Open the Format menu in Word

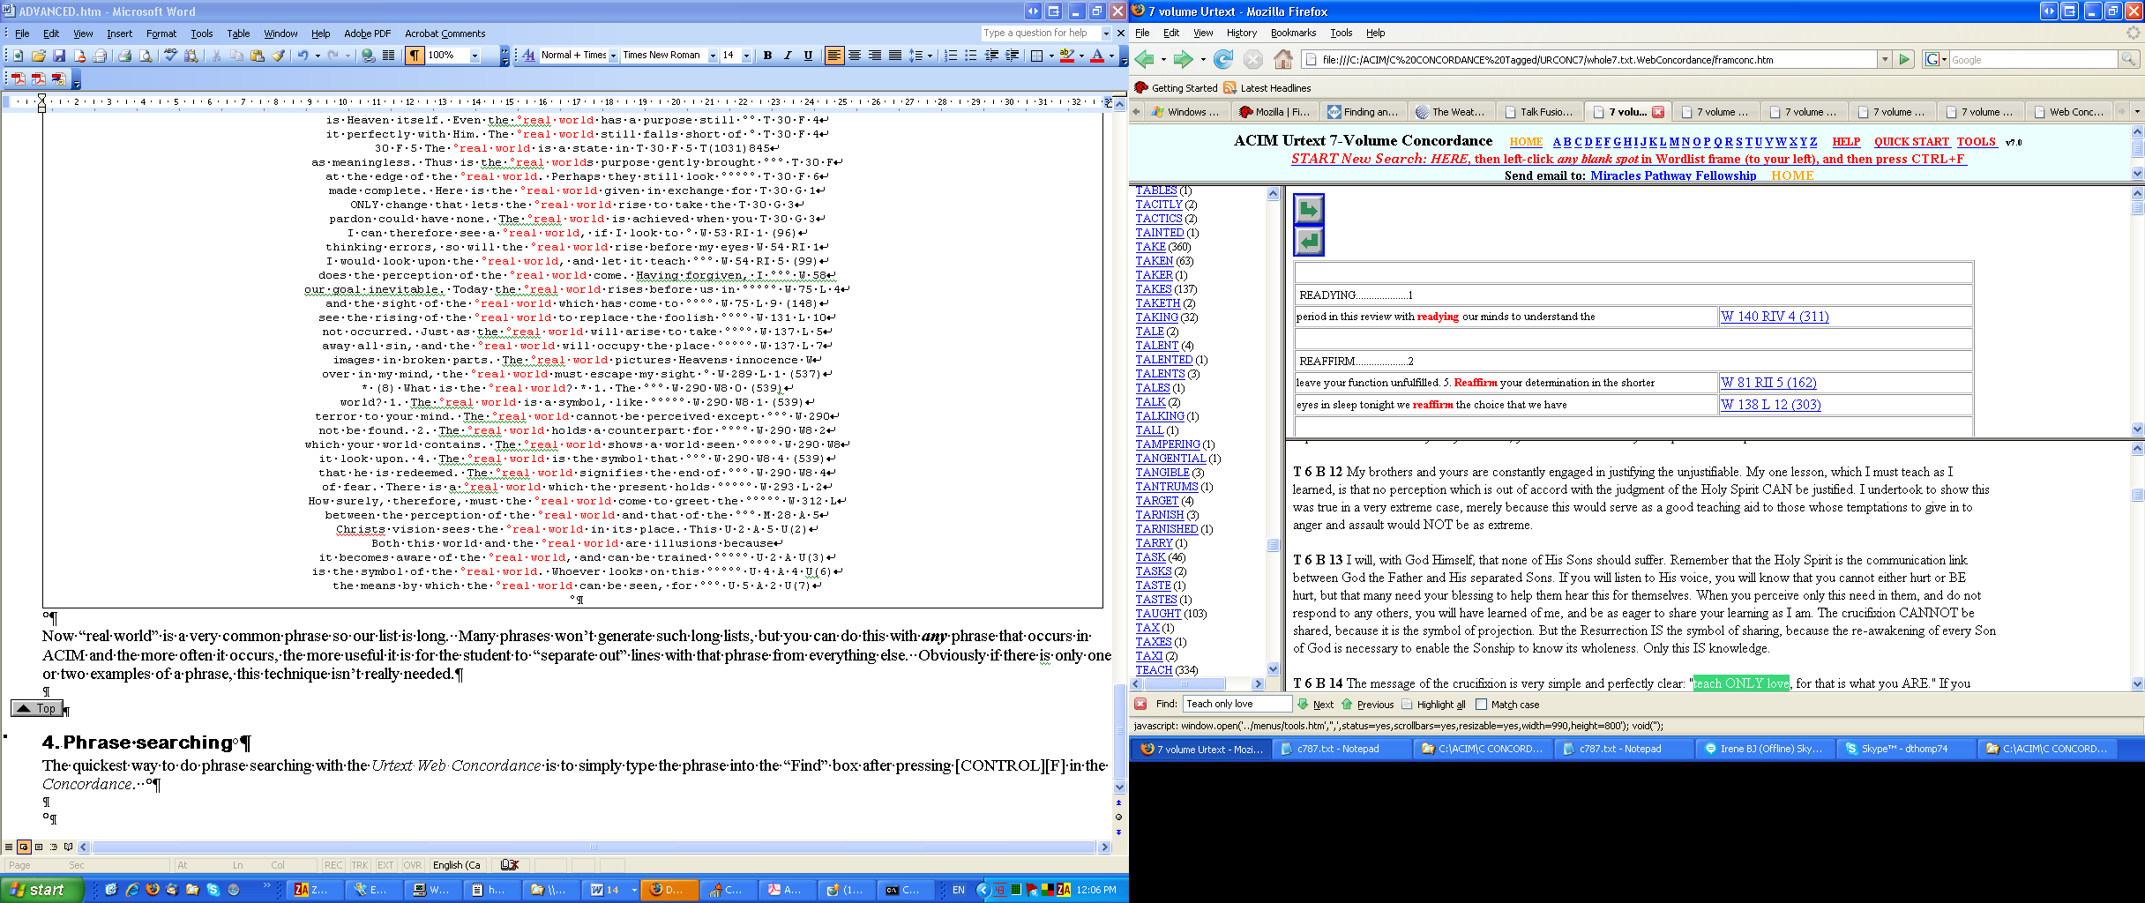161,34
